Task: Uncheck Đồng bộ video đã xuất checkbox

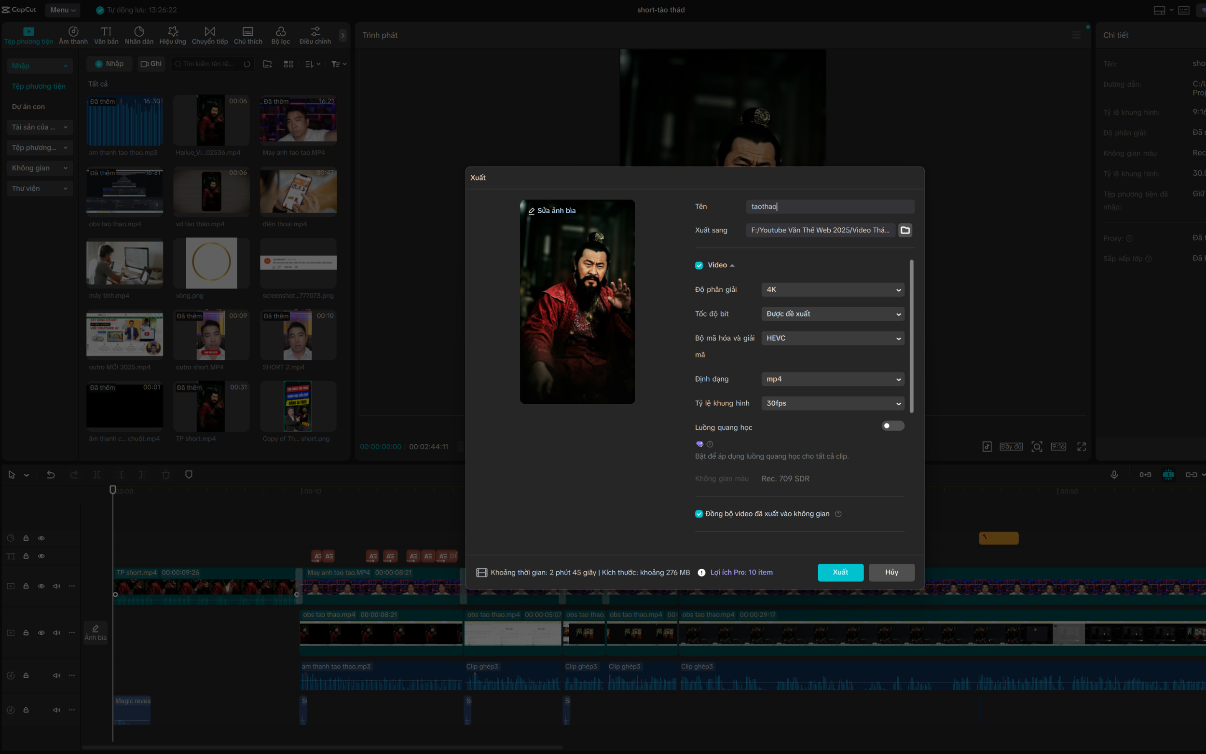Action: coord(699,514)
